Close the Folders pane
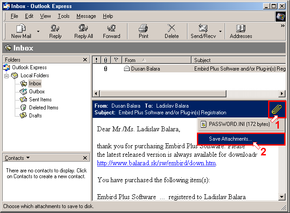 [x=85, y=60]
